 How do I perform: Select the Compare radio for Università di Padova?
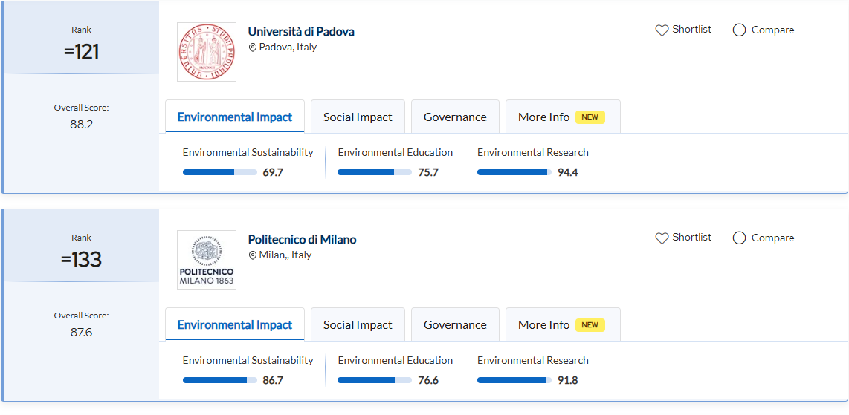(x=739, y=30)
